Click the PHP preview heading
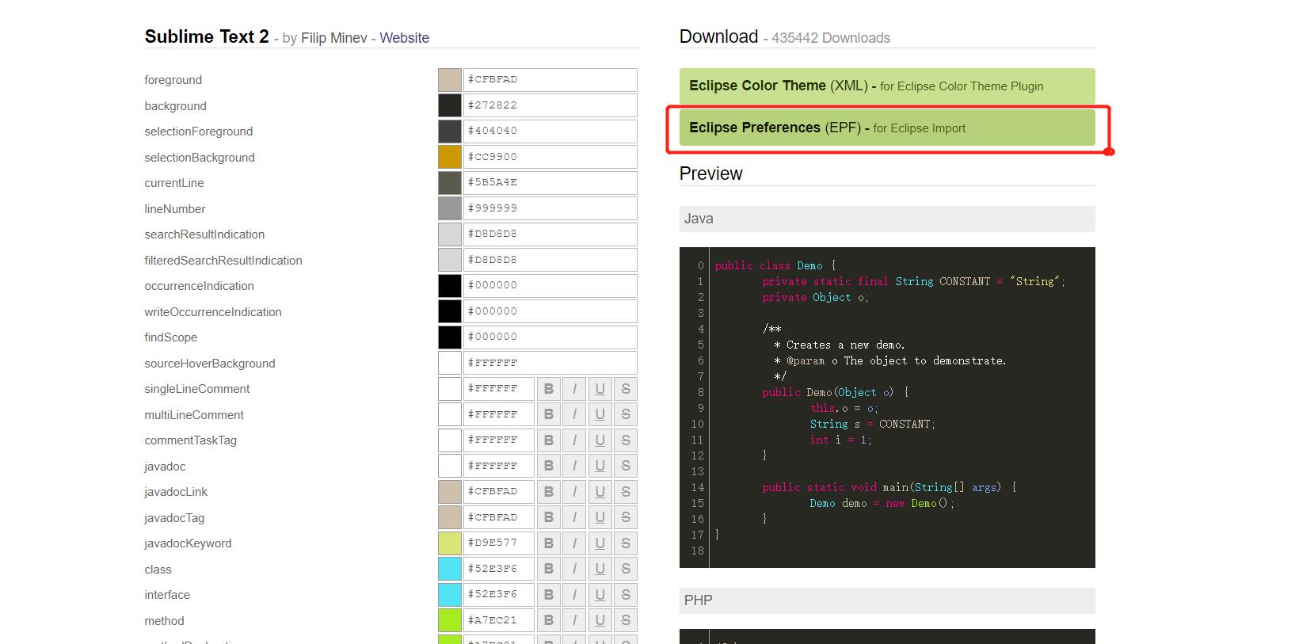 (x=887, y=600)
